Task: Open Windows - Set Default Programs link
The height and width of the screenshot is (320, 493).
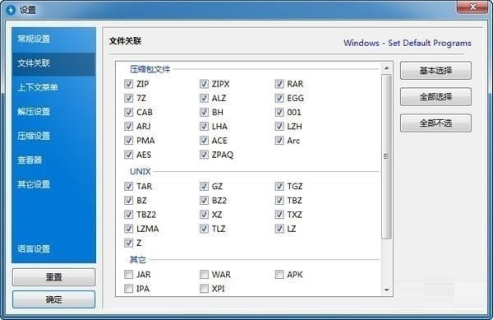Action: (x=408, y=43)
